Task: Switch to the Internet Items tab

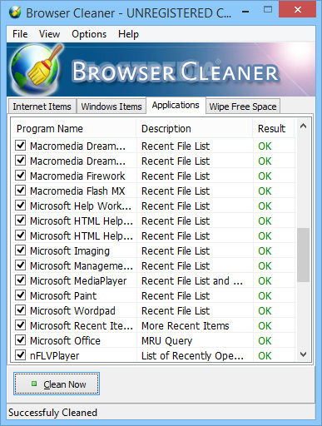Action: pos(42,106)
